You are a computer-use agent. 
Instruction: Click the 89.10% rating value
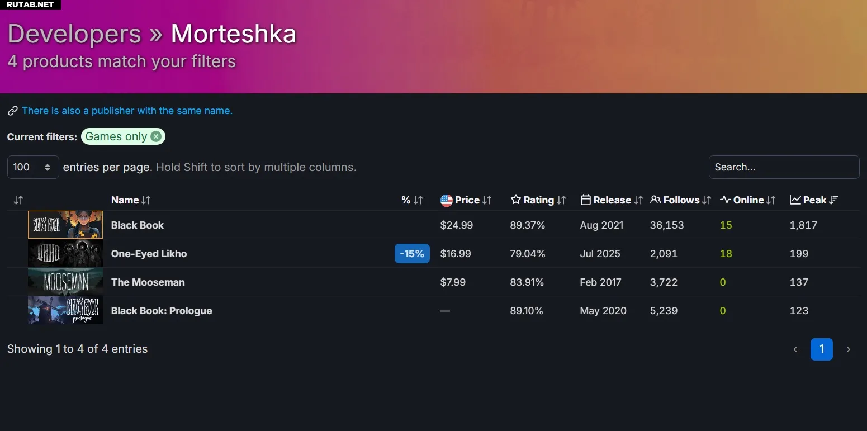coord(527,311)
